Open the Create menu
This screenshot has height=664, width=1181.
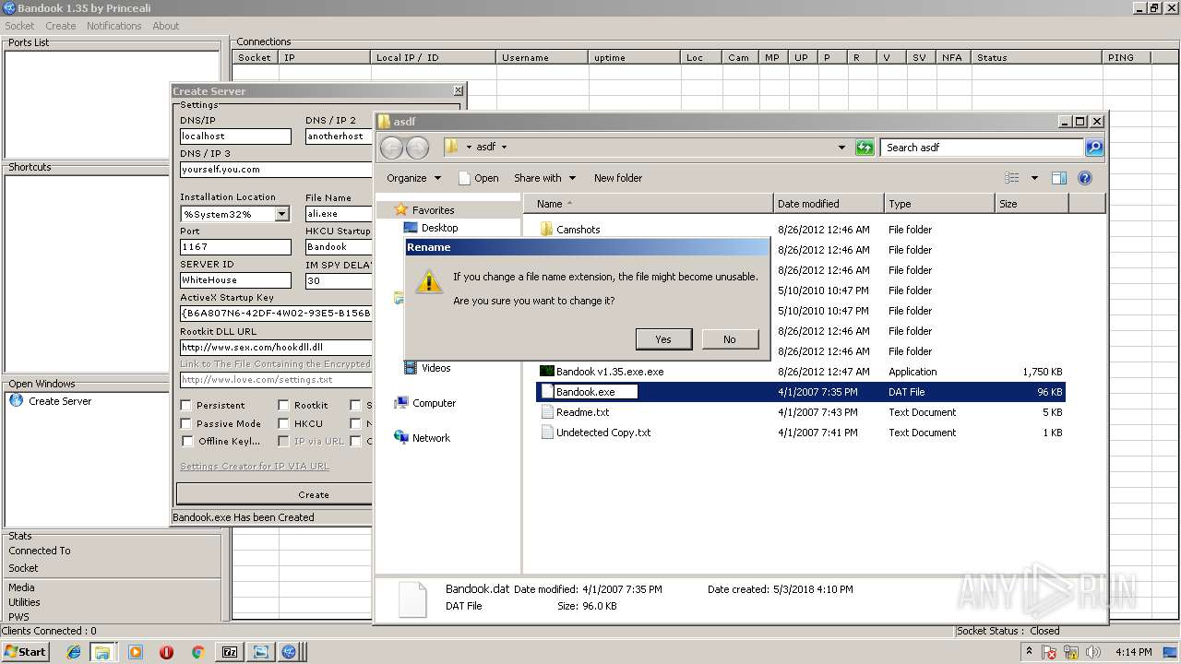pyautogui.click(x=61, y=26)
